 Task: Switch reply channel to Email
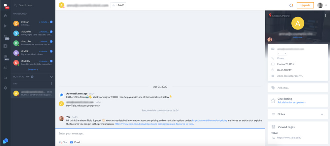[75, 142]
